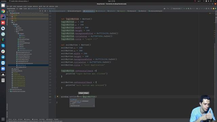This screenshot has height=122, width=217.
Task: Click Show Applications grid icon
Action: pos(3,119)
